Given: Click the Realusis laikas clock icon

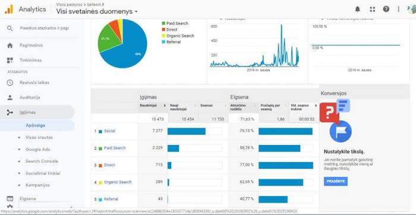Looking at the screenshot, I should click(x=10, y=83).
